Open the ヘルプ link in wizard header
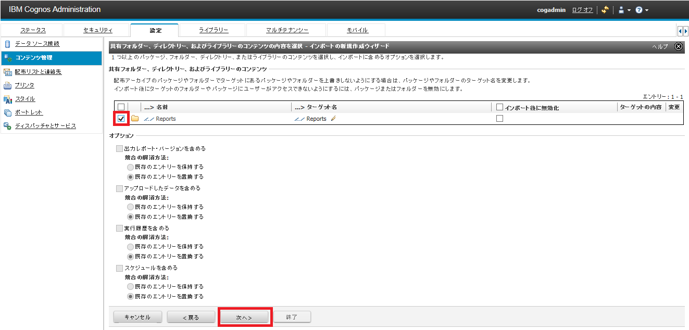The height and width of the screenshot is (330, 689). tap(660, 46)
